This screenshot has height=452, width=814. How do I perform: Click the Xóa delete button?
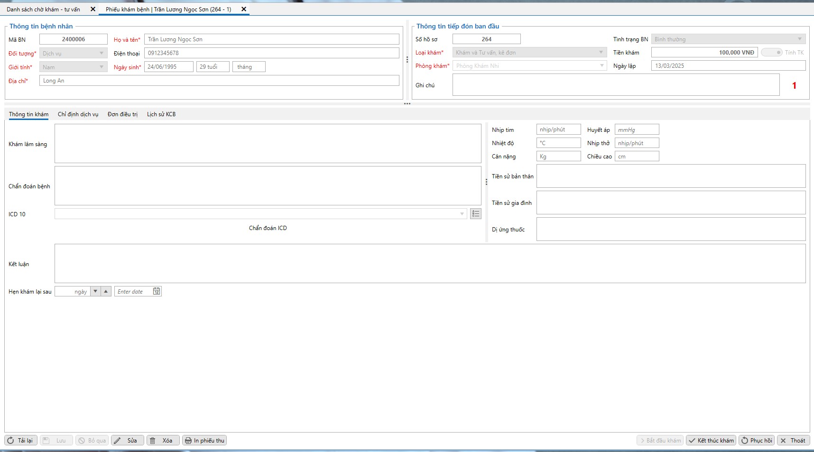pyautogui.click(x=163, y=441)
